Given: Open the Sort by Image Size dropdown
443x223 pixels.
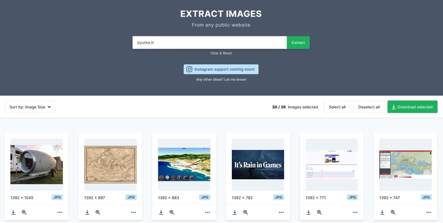Looking at the screenshot, I should [x=30, y=107].
